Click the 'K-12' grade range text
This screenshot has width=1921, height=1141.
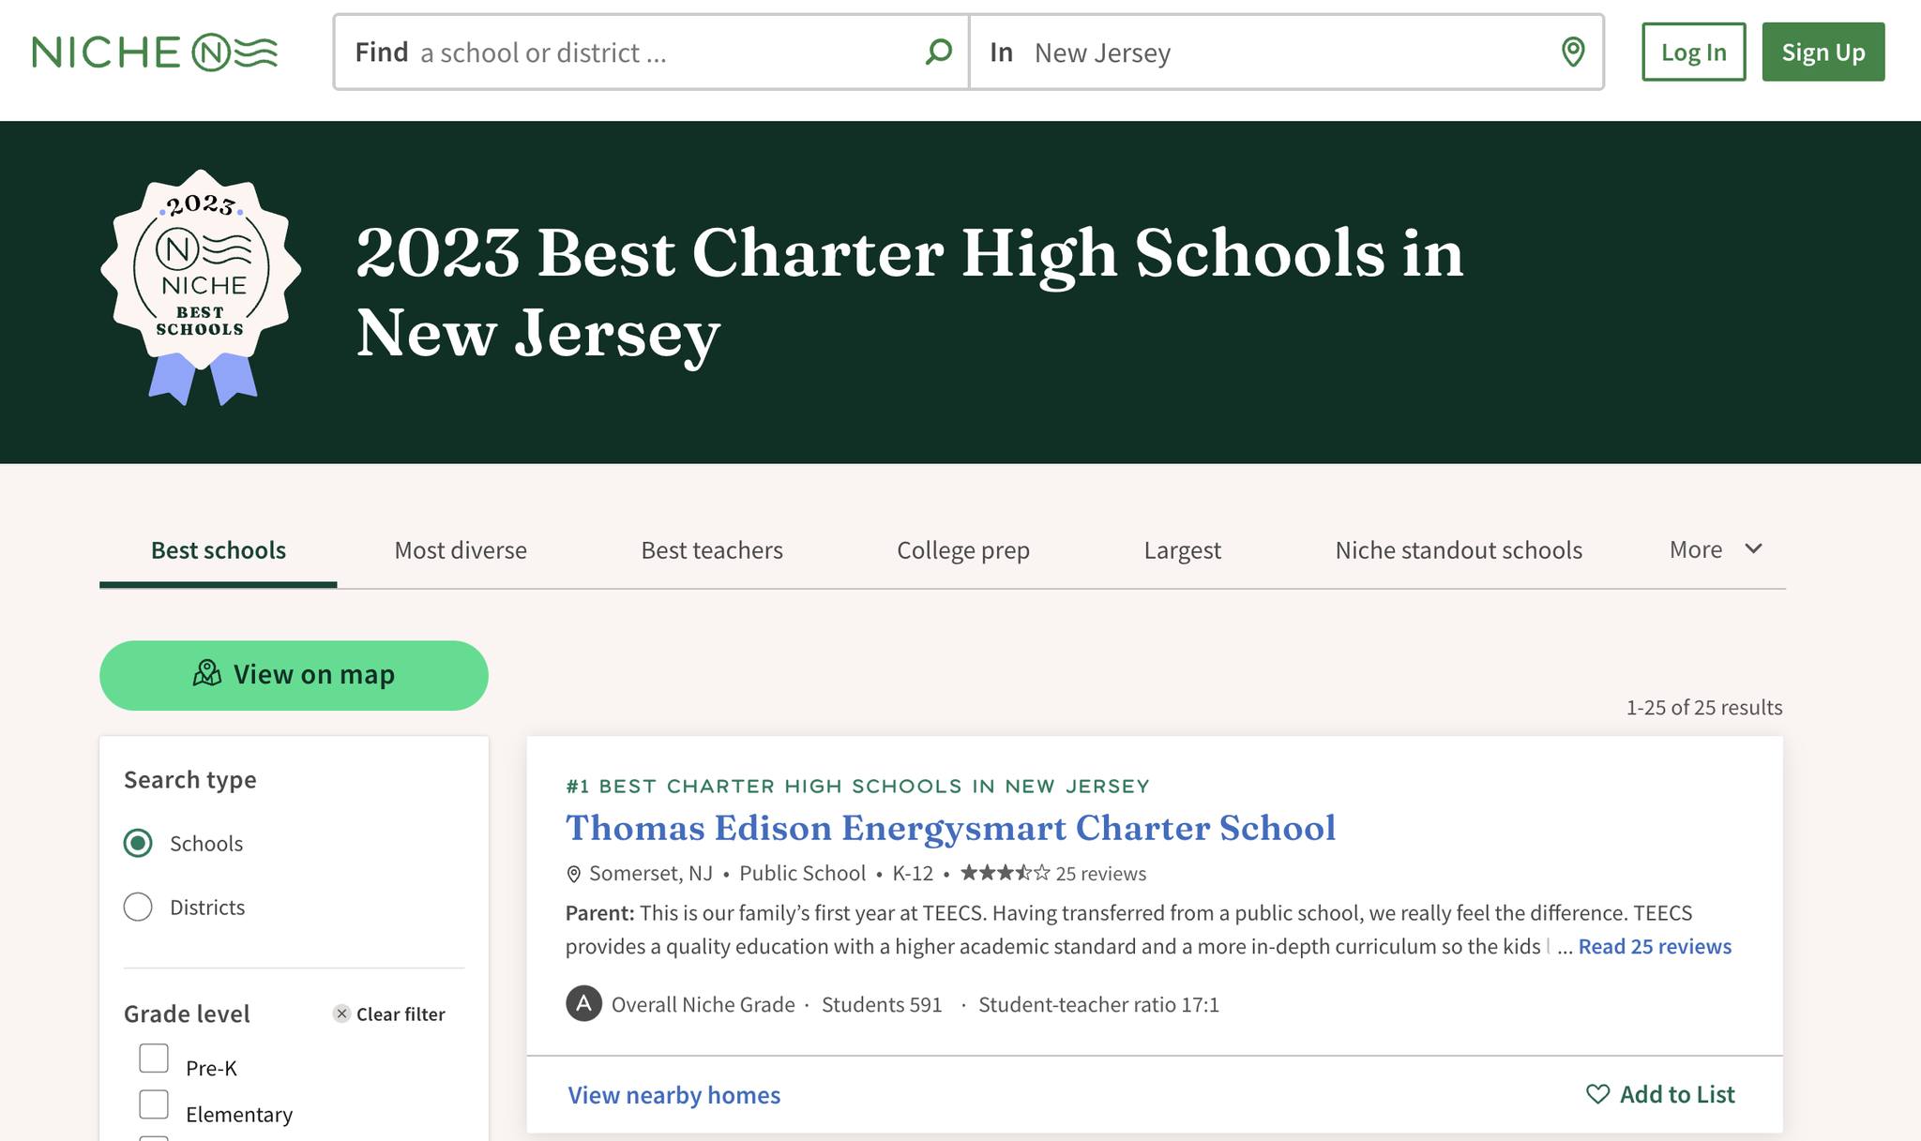913,874
